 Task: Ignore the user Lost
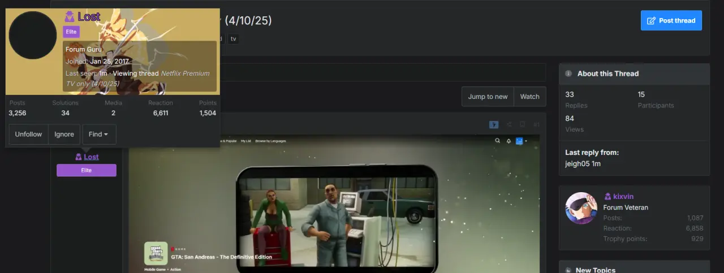click(64, 135)
